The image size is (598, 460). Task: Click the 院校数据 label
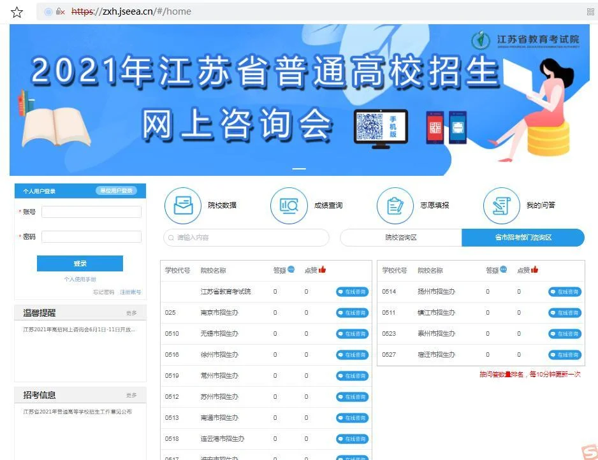click(x=222, y=205)
